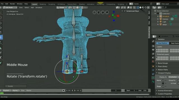The image size is (179, 100).
Task: Expand the Motion Paths panel
Action: click(x=163, y=70)
